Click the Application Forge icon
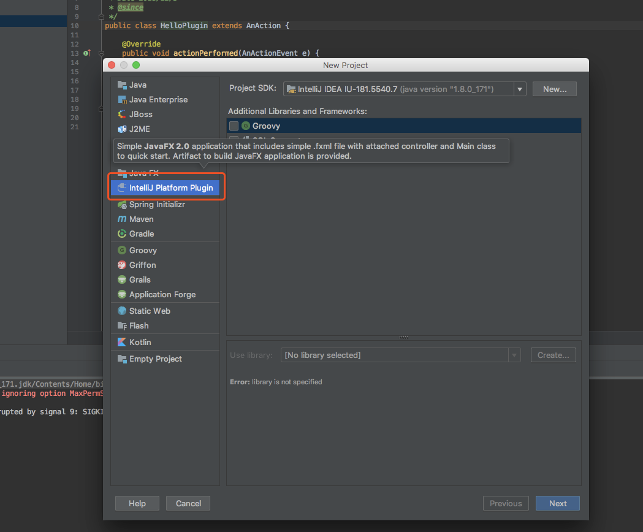The image size is (643, 532). tap(122, 295)
